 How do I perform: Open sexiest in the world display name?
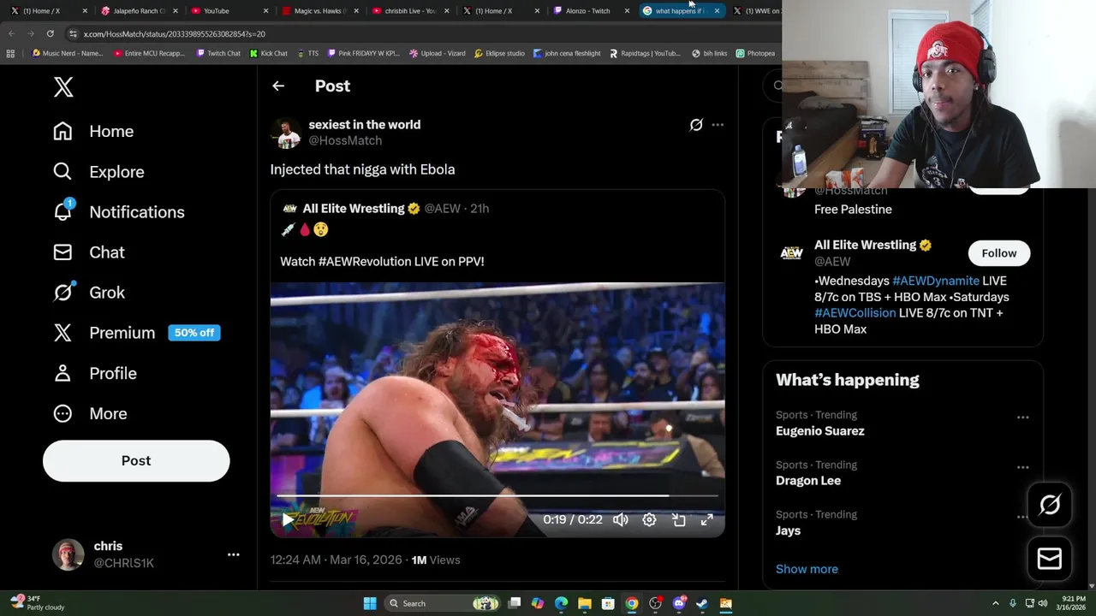(x=364, y=125)
